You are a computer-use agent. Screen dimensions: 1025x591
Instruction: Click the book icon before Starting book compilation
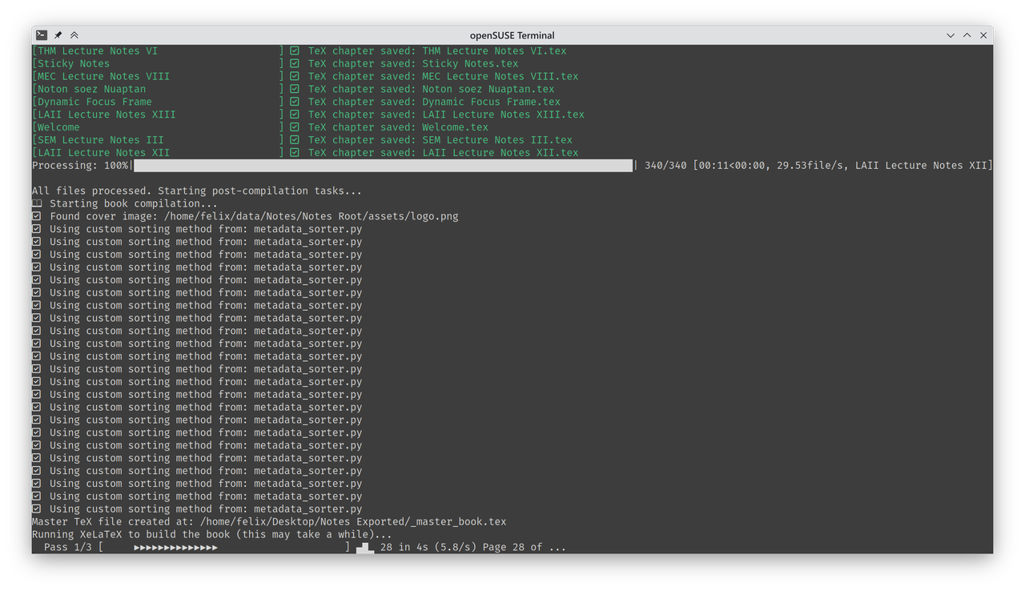pos(37,203)
